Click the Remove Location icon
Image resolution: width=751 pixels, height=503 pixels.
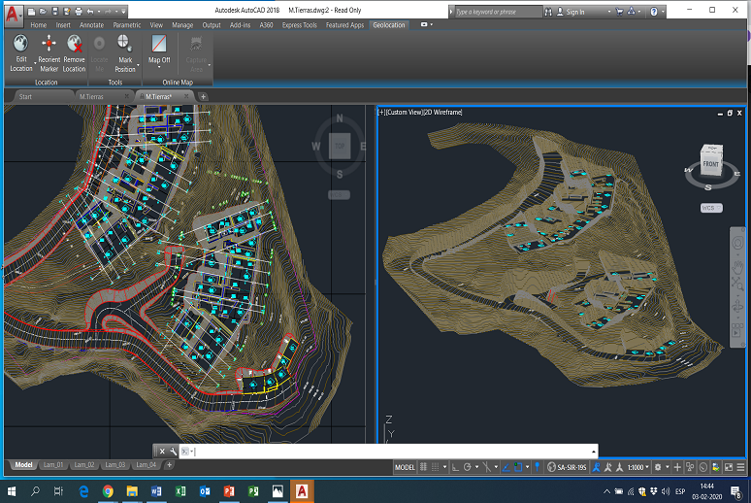coord(75,44)
